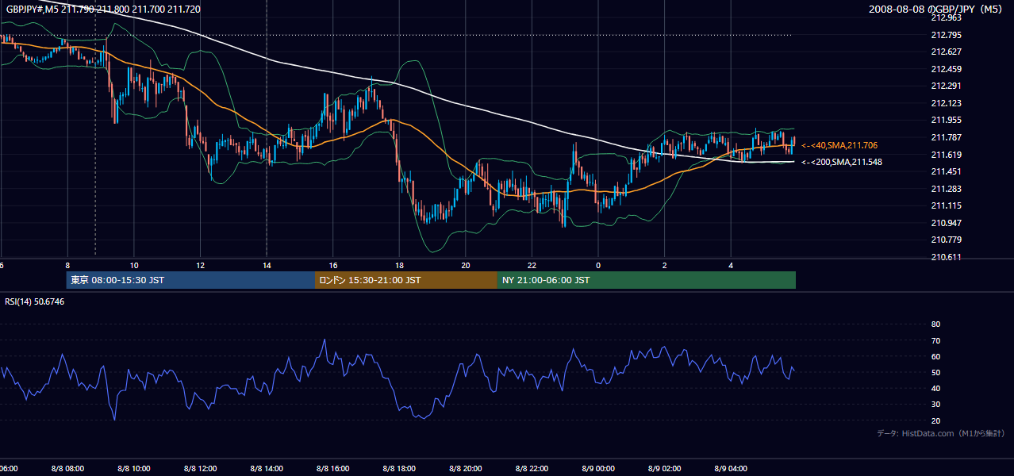This screenshot has width=1014, height=476.
Task: Click the 8/8 08:00 time label
Action: 67,469
